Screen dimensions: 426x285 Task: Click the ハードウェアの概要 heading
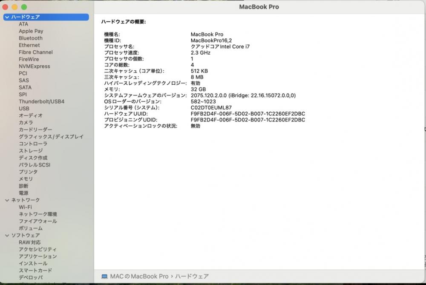click(124, 22)
